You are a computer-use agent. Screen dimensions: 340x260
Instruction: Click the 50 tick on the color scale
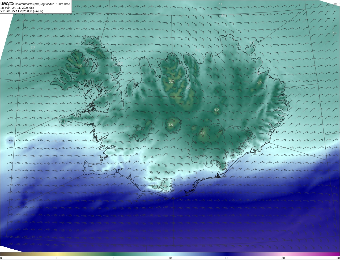[x=338, y=258]
